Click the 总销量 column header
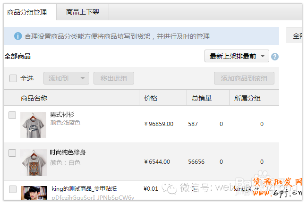 click(201, 98)
